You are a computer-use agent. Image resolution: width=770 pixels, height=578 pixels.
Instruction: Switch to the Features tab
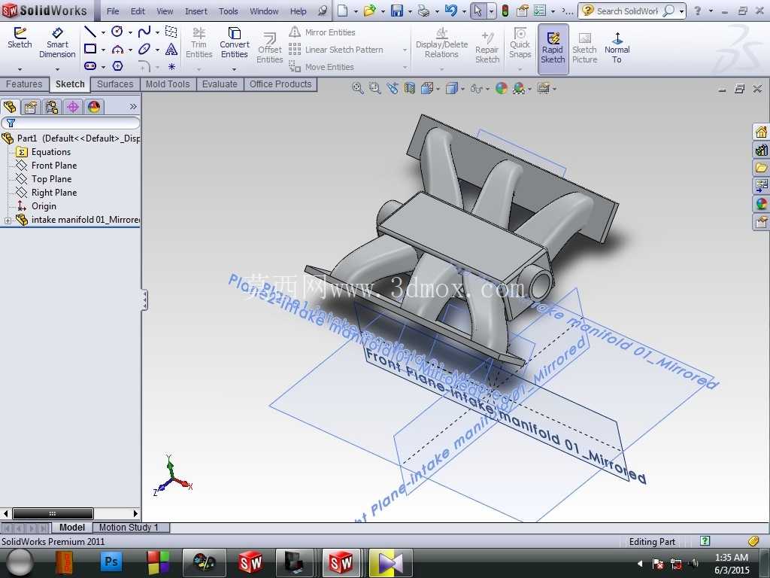[x=24, y=84]
